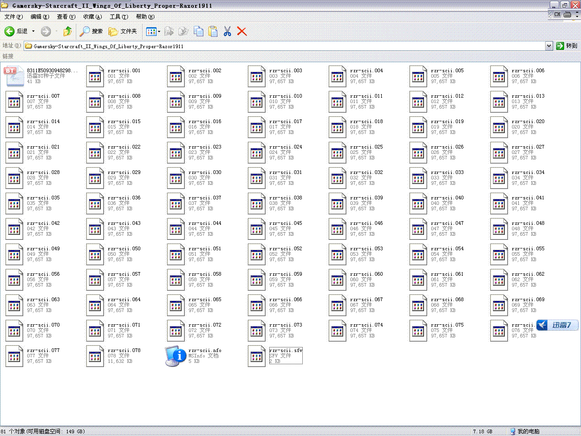Click the red Delete X icon
Image resolution: width=581 pixels, height=436 pixels.
(242, 31)
